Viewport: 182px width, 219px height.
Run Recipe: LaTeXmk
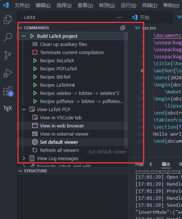coord(57,85)
